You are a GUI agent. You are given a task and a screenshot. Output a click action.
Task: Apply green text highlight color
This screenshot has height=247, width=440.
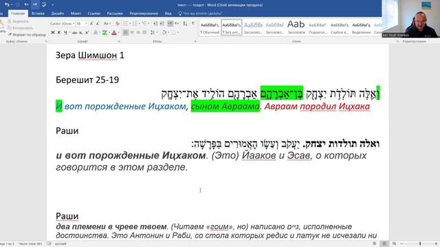coord(104,33)
